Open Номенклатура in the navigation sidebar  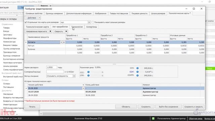(x=9, y=42)
